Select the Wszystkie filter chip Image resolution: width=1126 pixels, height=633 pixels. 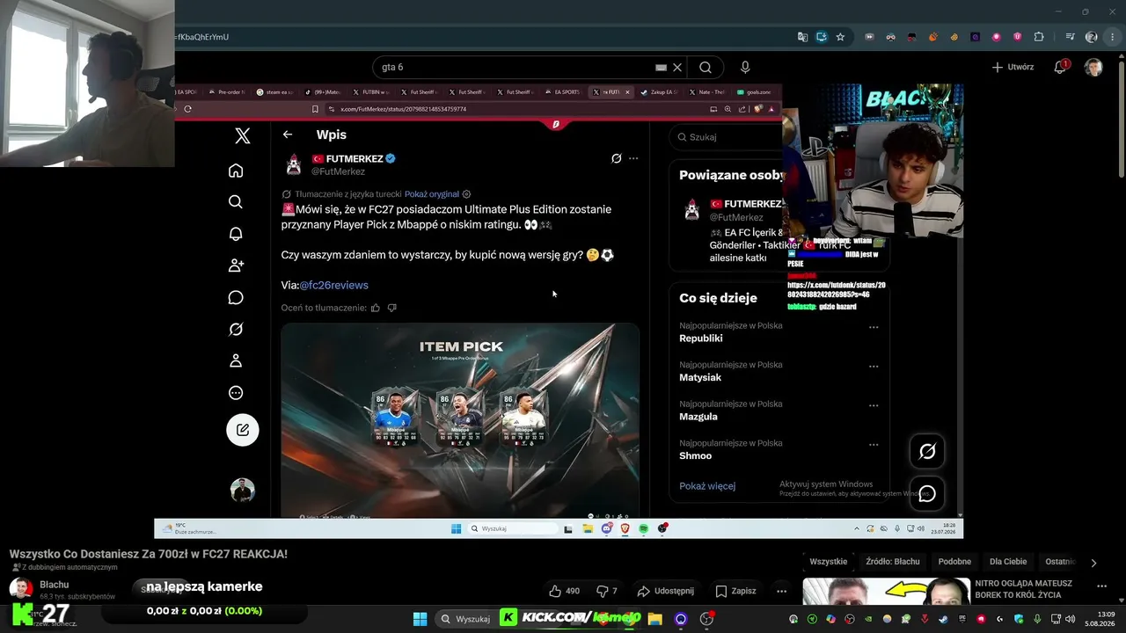click(x=828, y=562)
